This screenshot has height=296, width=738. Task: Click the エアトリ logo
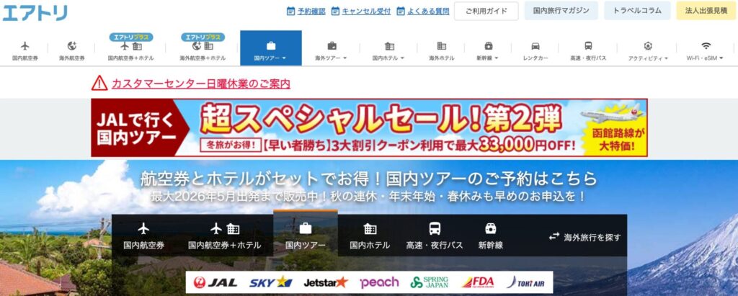35,12
